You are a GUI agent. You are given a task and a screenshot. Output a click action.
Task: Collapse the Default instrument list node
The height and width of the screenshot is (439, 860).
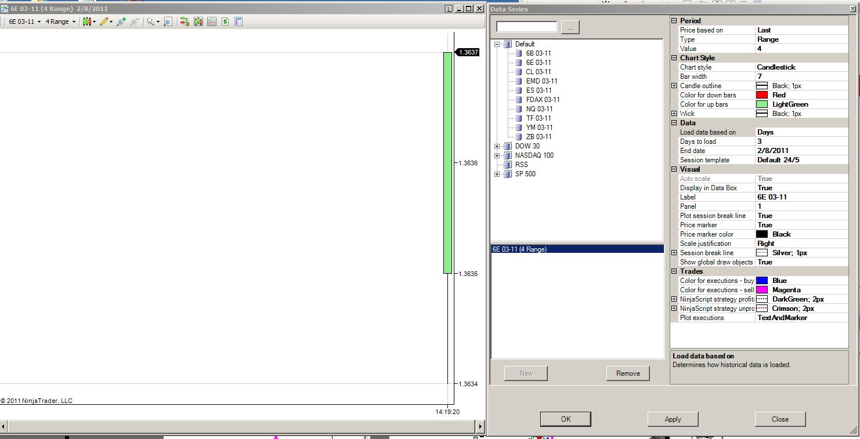(x=497, y=44)
